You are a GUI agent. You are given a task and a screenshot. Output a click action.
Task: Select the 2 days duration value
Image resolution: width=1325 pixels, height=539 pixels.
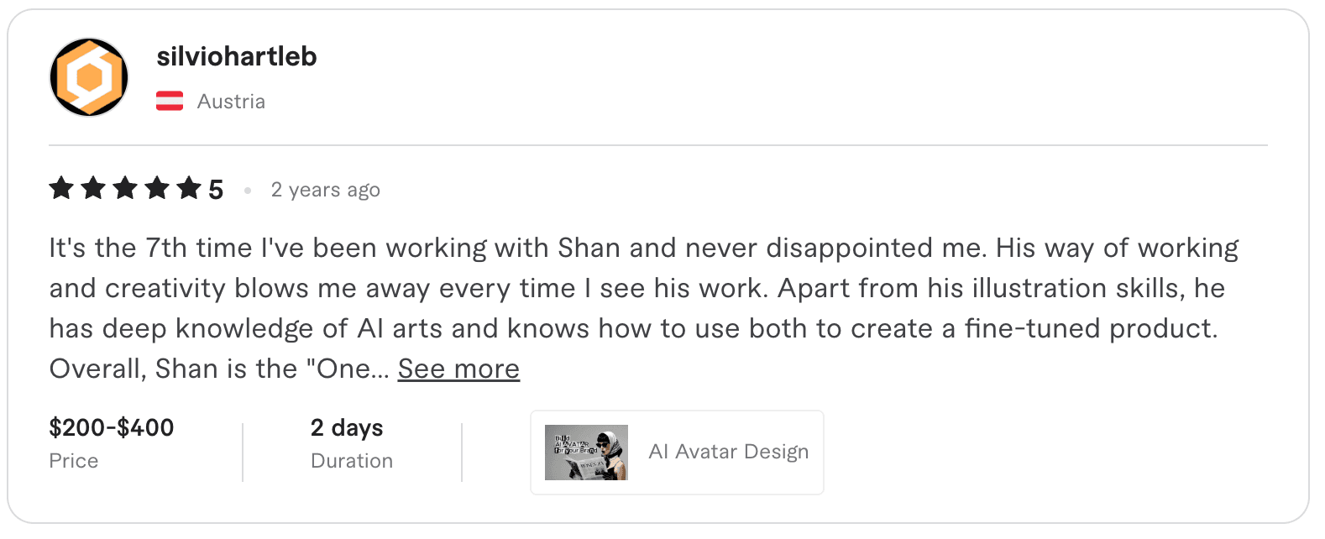point(346,427)
